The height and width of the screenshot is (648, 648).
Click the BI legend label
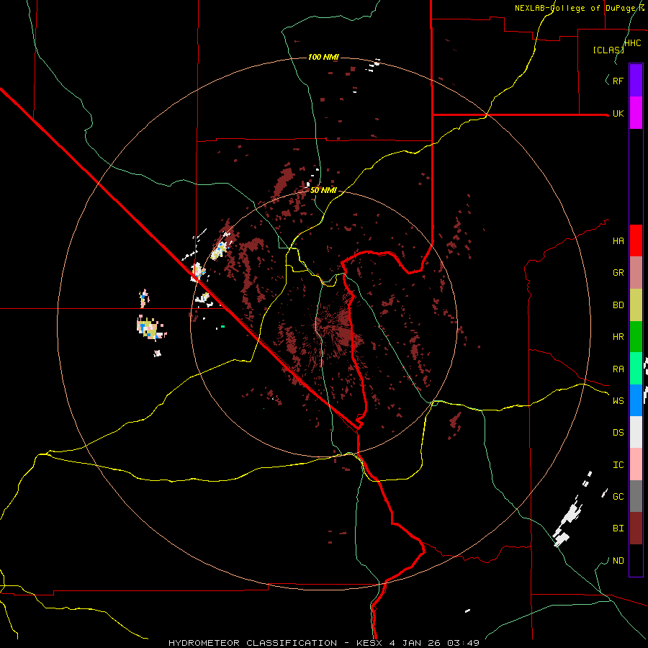pos(618,528)
